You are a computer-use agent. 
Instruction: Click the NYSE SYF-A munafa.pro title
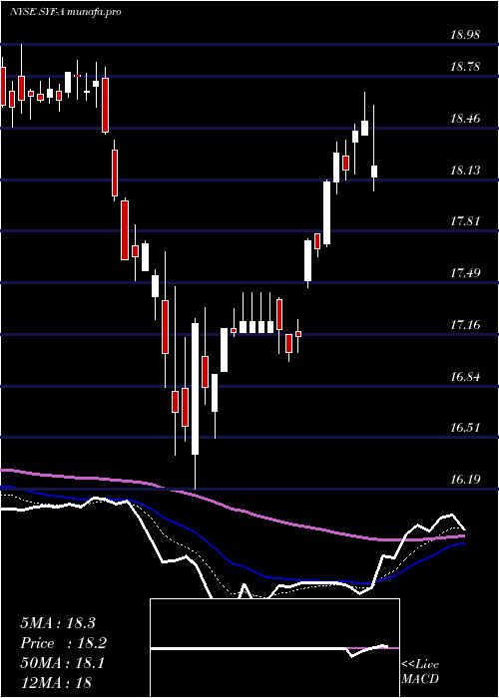coord(66,12)
